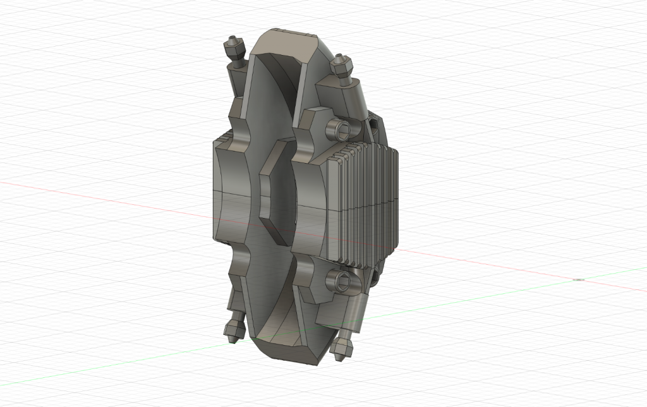Select the central octagonal piston face
Viewport: 647px width, 407px height.
(276, 193)
